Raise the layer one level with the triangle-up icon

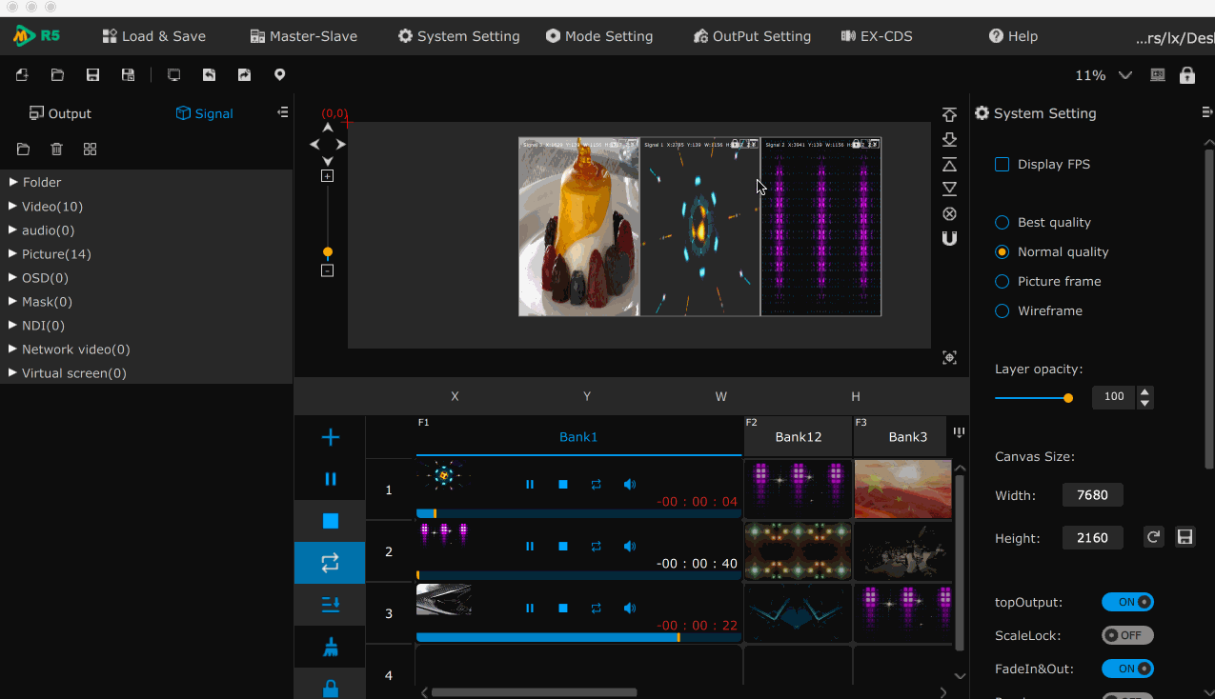tap(949, 164)
